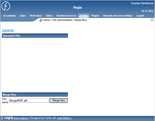Visit the www.fakta.is link

pos(64,118)
